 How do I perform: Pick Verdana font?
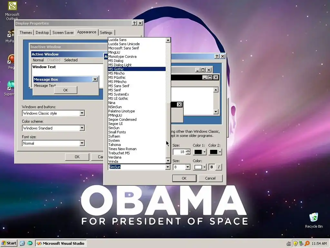tap(137, 157)
